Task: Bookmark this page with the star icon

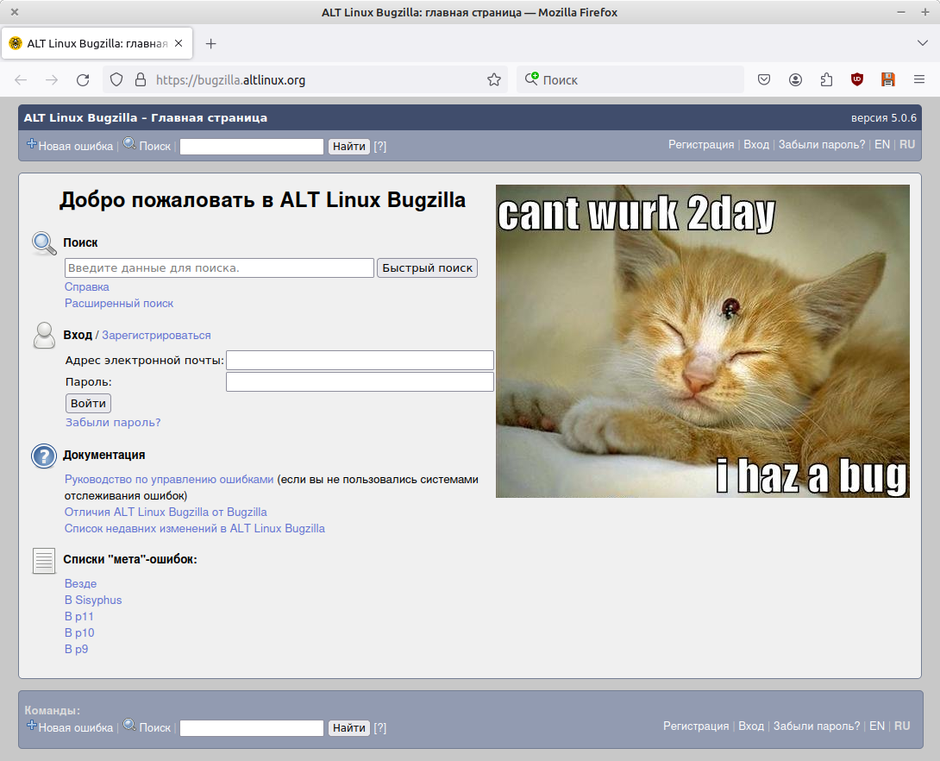Action: 494,80
